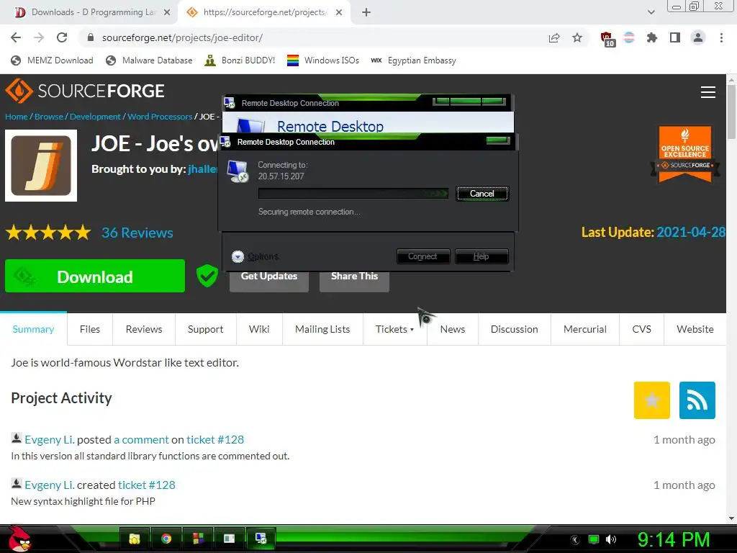The image size is (737, 553).
Task: Click the browser back arrow
Action: coord(16,37)
